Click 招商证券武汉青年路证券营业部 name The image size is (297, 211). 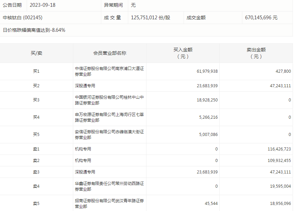tap(109, 204)
